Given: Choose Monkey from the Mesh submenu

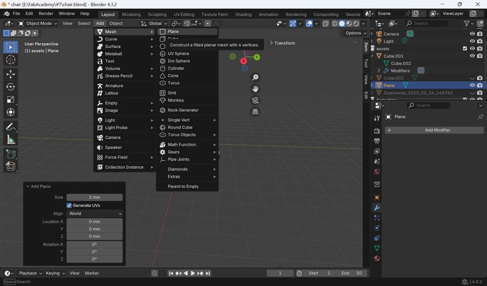Looking at the screenshot, I should [187, 100].
